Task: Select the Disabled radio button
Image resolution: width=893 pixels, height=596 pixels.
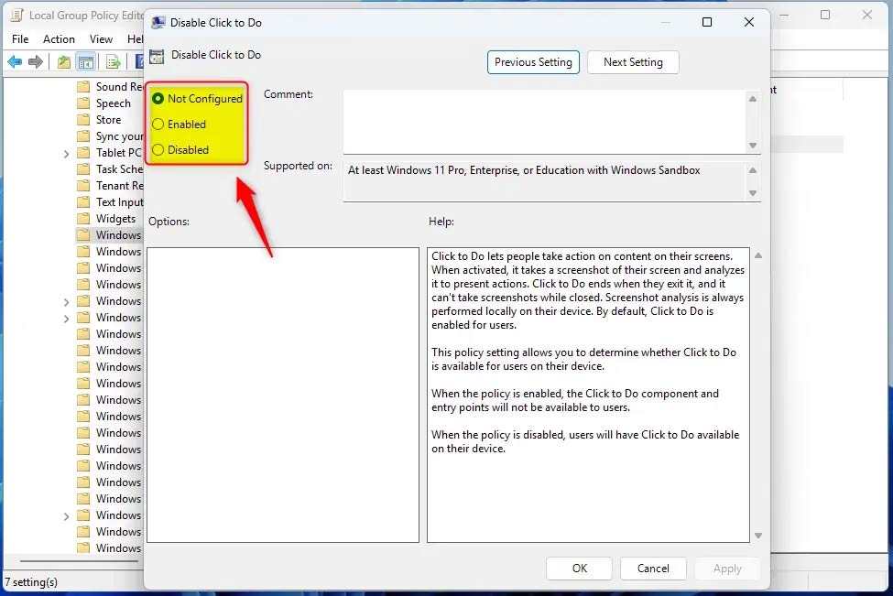Action: click(159, 149)
